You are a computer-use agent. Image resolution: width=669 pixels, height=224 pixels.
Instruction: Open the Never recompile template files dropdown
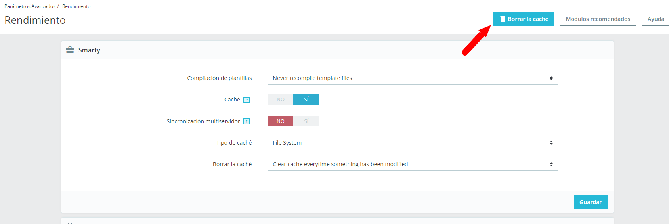tap(413, 78)
